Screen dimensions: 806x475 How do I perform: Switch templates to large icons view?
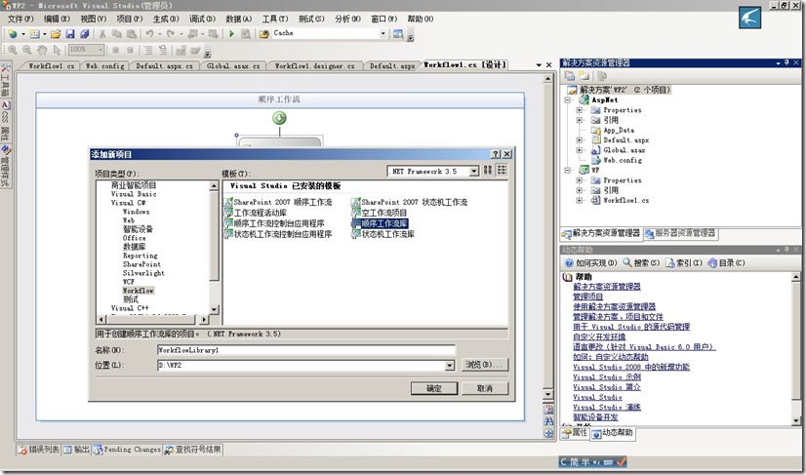click(x=488, y=170)
